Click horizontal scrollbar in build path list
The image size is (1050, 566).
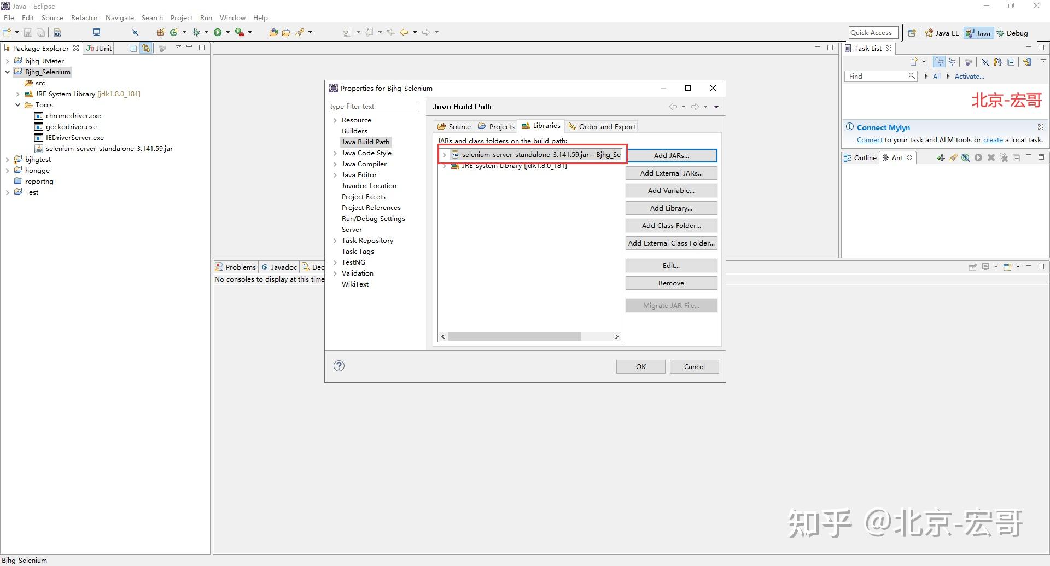(x=514, y=337)
